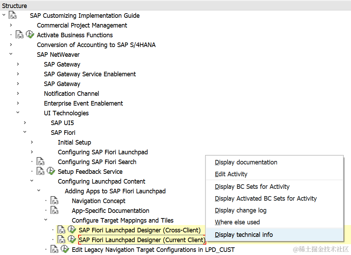Select Notification Channel row
The width and height of the screenshot is (351, 255).
(72, 94)
